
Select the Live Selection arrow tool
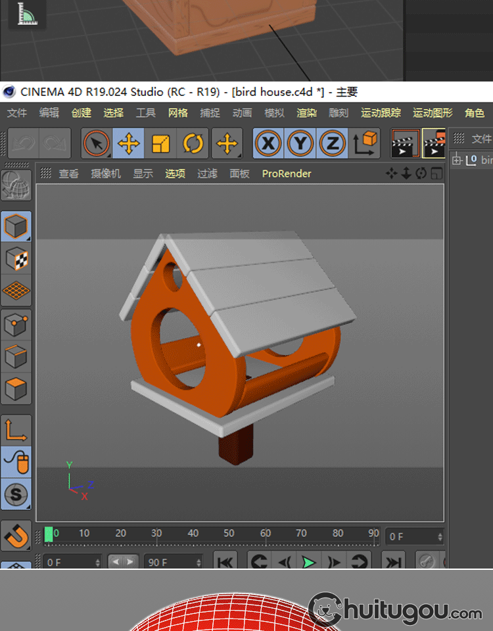coord(97,143)
